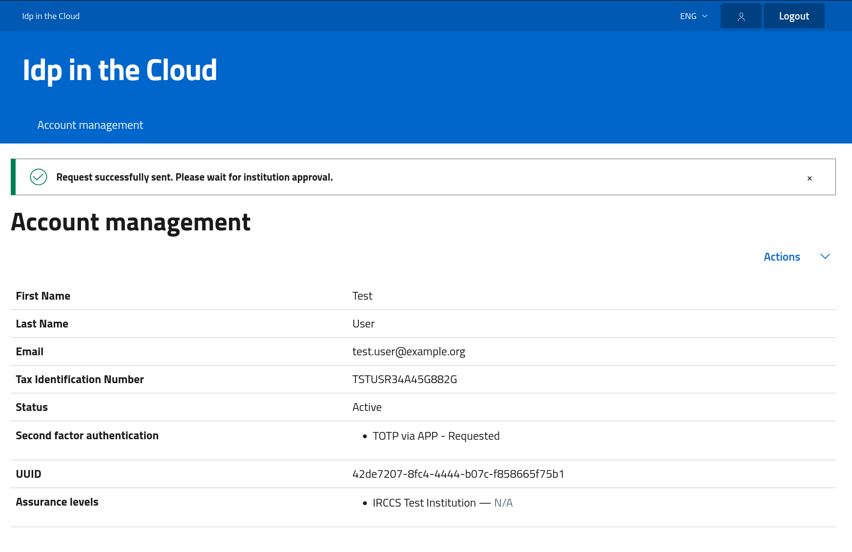This screenshot has height=552, width=852.
Task: Open the Account management navigation tab
Action: (x=90, y=125)
